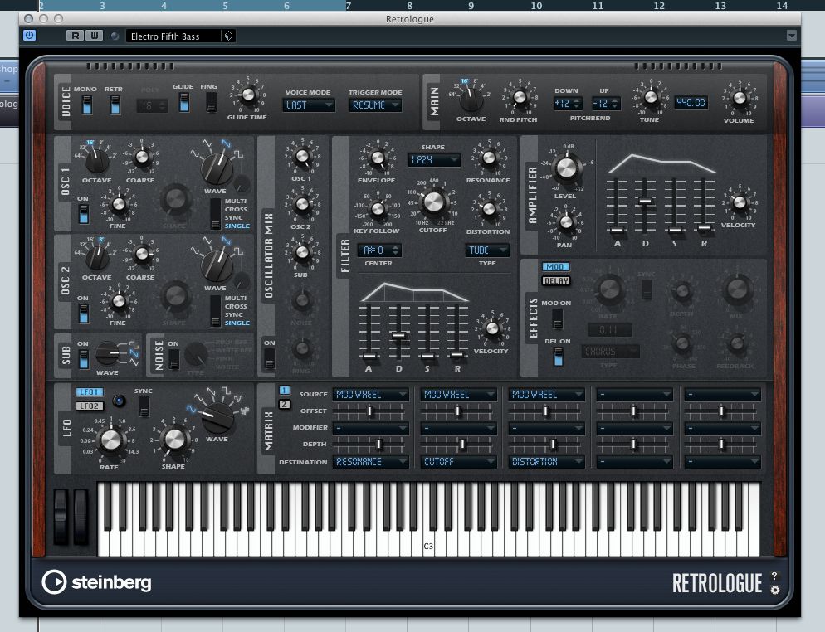
Task: Click the OSC 2 Wave knob
Action: point(217,265)
